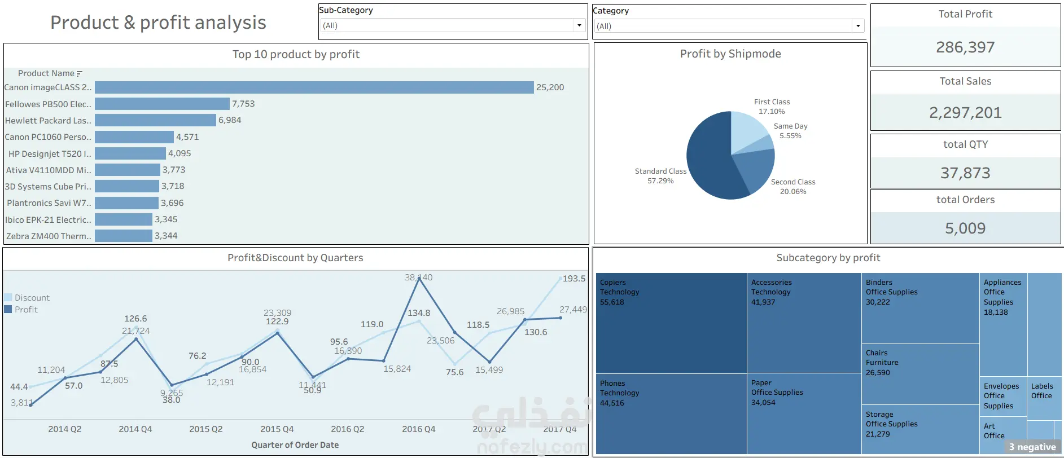Viewport: 1064px width, 458px height.
Task: Open the Category dropdown arrow
Action: coord(858,26)
